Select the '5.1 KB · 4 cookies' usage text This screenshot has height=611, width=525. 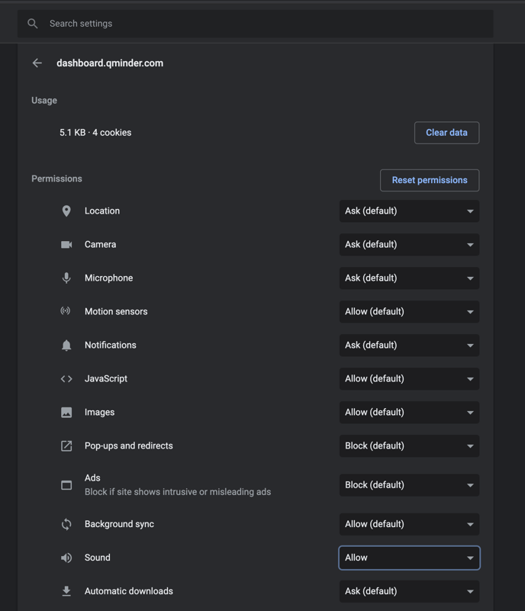click(x=95, y=133)
